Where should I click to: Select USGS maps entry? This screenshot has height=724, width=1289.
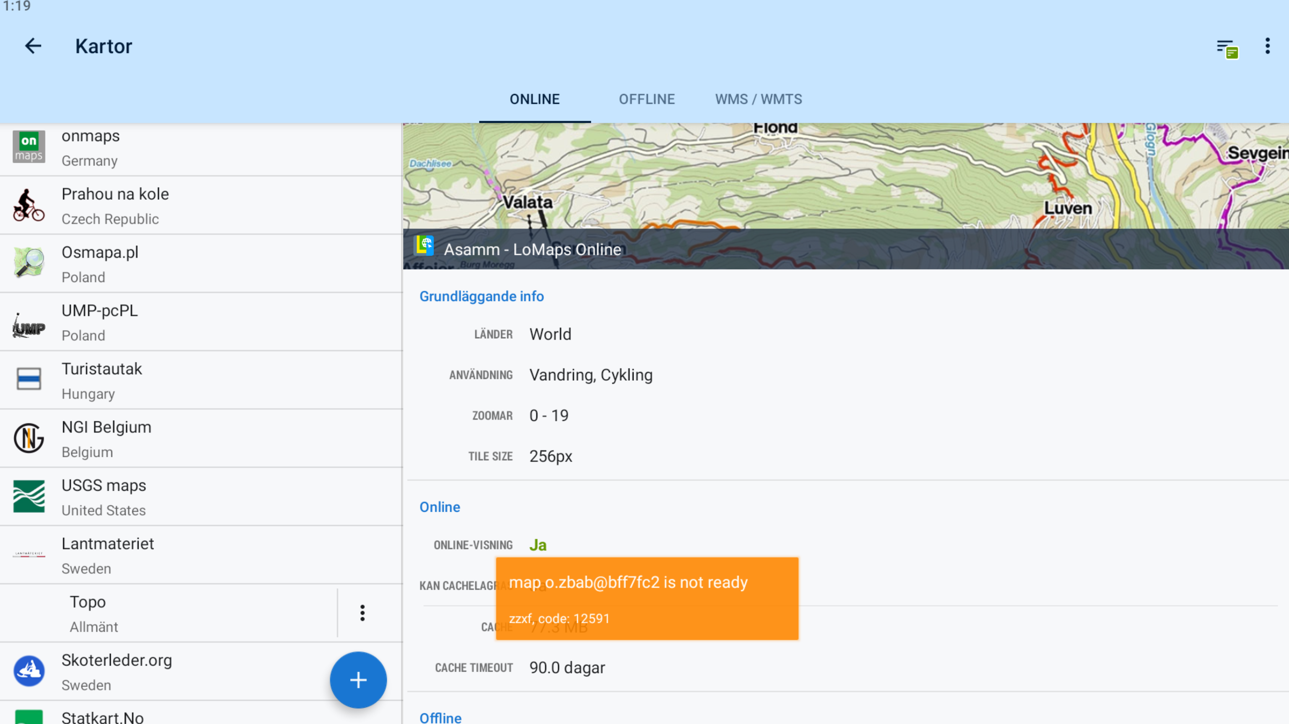(201, 497)
